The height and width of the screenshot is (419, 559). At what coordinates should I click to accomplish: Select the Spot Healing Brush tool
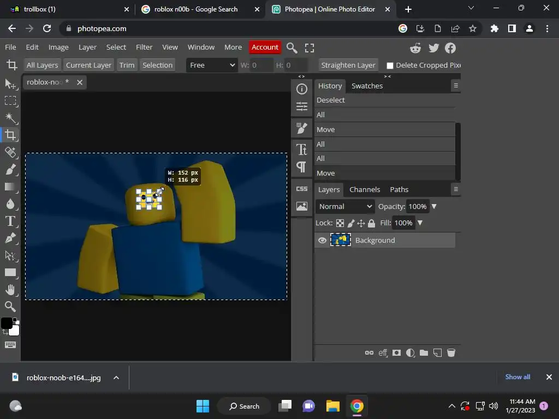[10, 153]
